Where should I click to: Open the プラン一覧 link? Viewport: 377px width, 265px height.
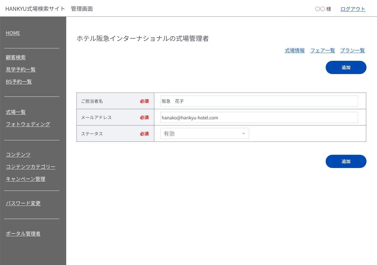click(x=352, y=51)
